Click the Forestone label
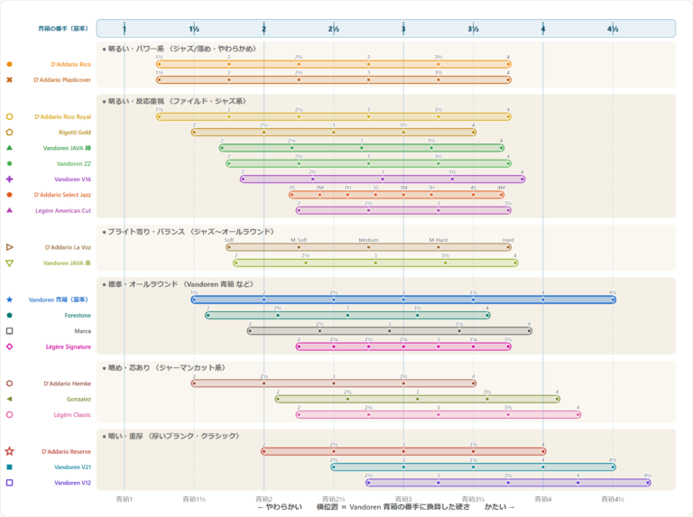693x517 pixels. pyautogui.click(x=78, y=316)
